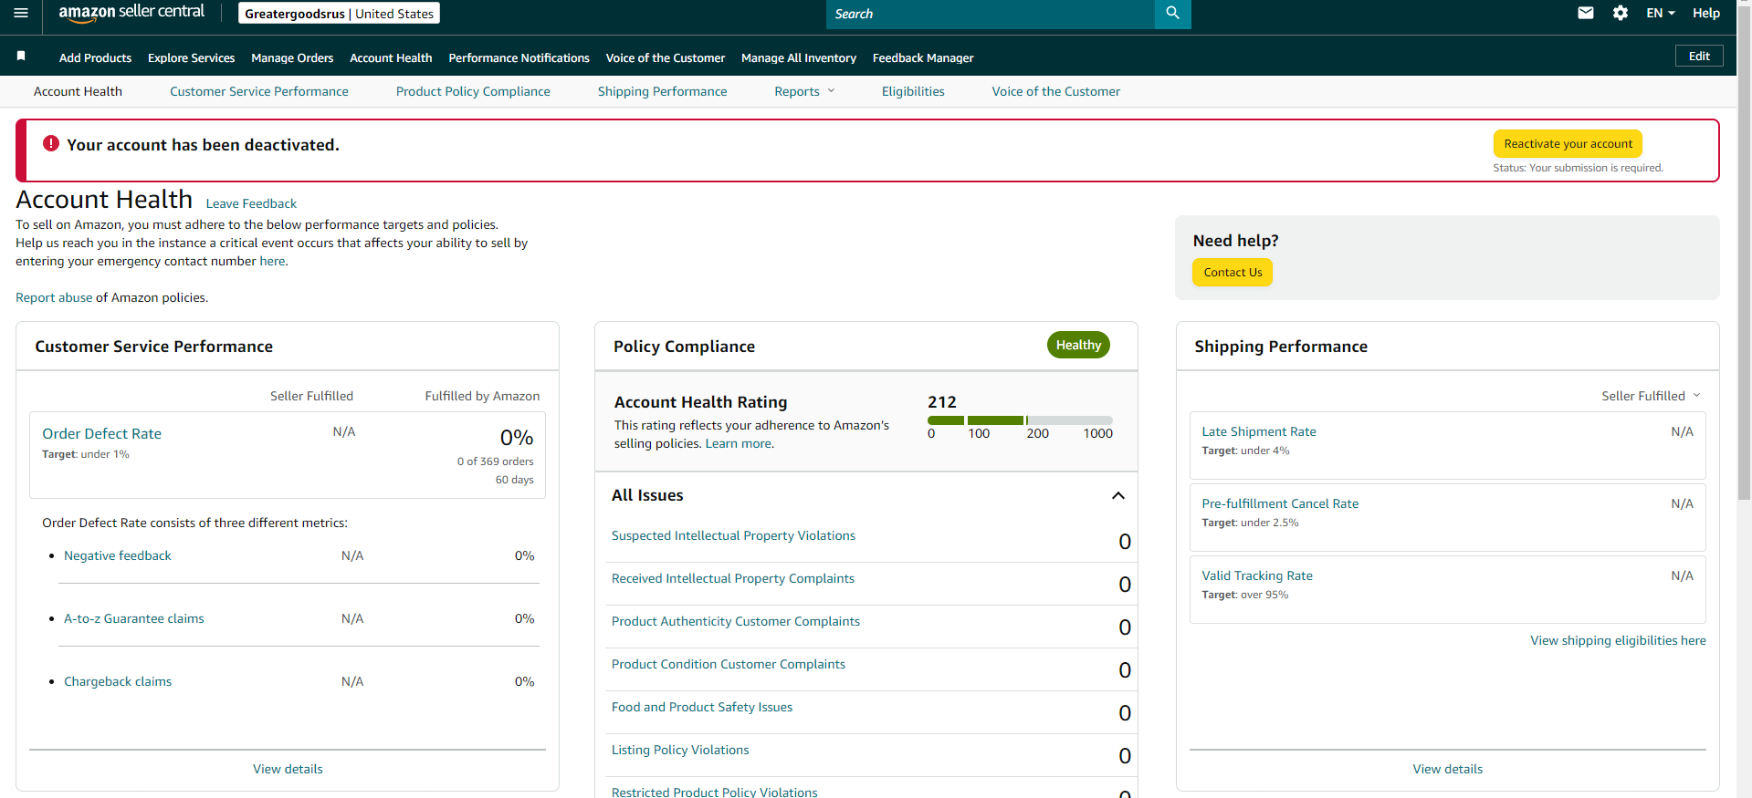The width and height of the screenshot is (1752, 798).
Task: Open the Chargeback claims link
Action: click(x=118, y=681)
